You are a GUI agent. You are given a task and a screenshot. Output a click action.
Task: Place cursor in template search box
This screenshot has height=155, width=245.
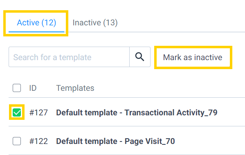tap(69, 57)
